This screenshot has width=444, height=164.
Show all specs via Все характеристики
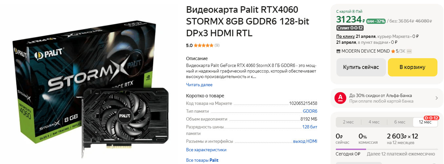pyautogui.click(x=206, y=150)
